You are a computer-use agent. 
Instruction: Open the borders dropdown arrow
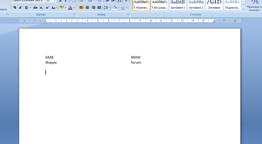[x=127, y=8]
